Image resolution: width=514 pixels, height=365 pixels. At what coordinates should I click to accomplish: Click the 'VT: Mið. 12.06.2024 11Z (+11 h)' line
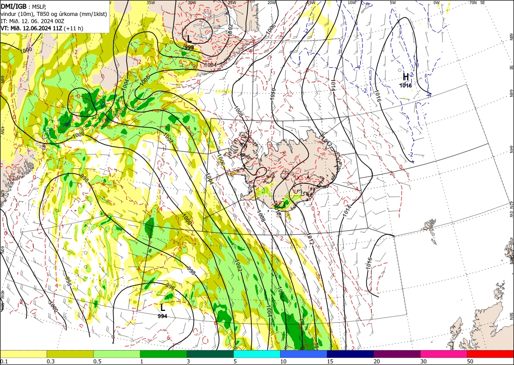tap(42, 28)
